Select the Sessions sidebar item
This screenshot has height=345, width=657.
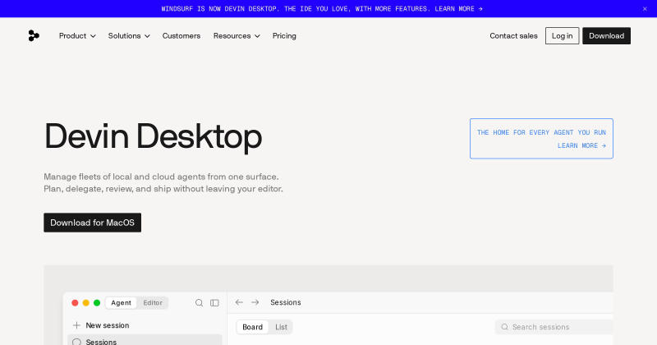[x=145, y=340]
